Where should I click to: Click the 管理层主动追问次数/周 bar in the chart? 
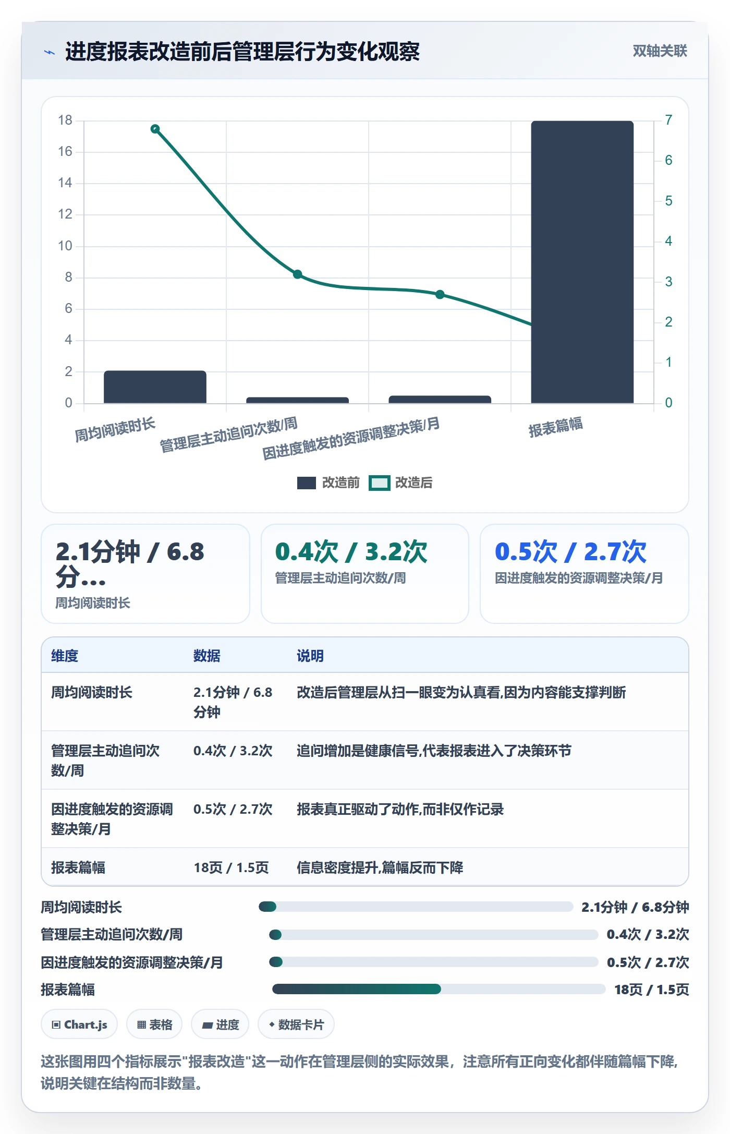click(x=297, y=400)
